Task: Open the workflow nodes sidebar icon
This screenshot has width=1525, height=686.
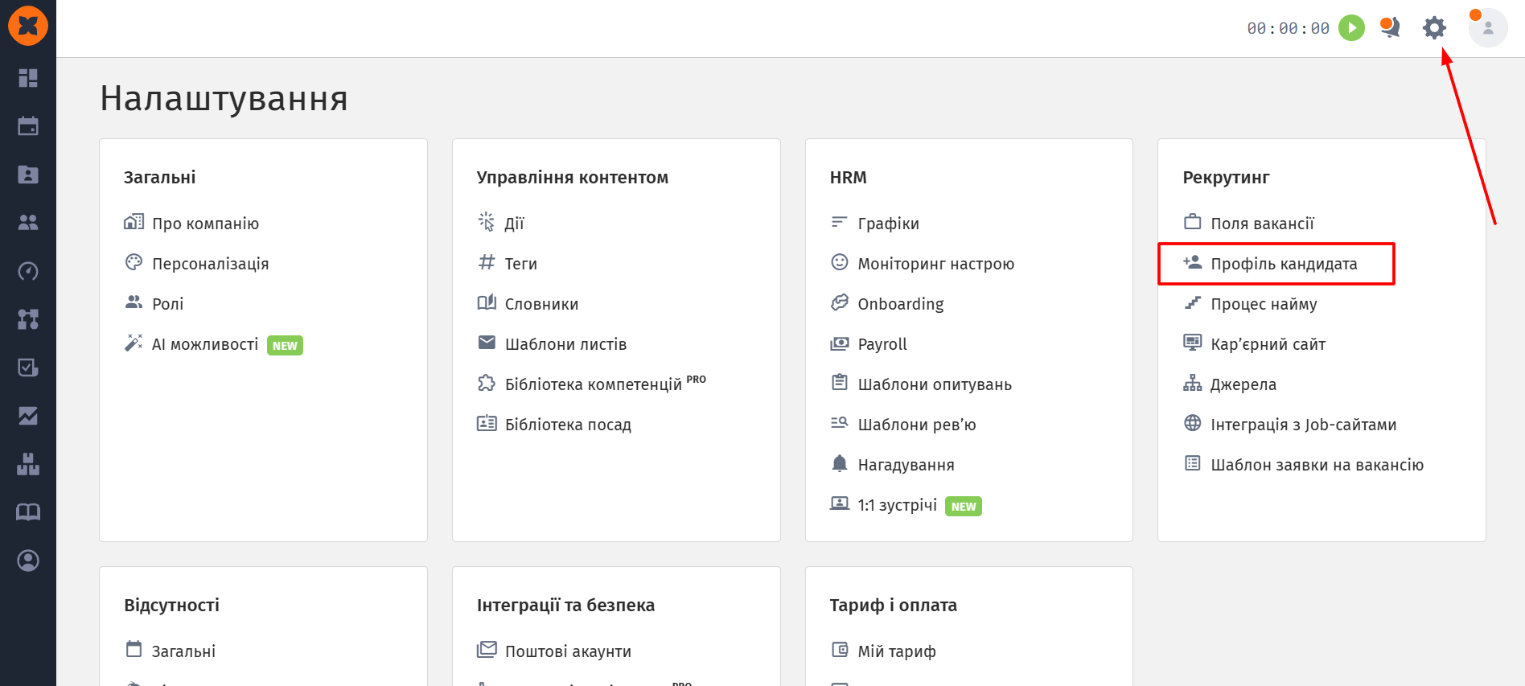Action: (x=28, y=319)
